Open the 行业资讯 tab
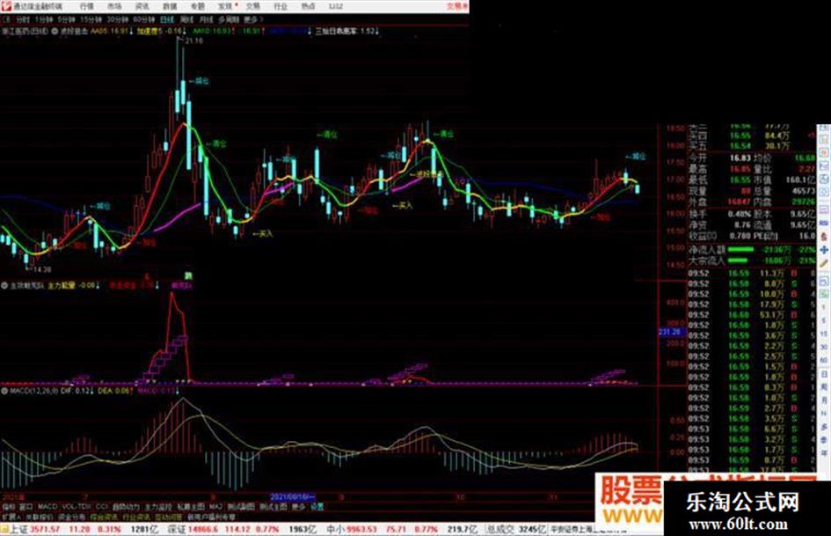 tap(136, 517)
